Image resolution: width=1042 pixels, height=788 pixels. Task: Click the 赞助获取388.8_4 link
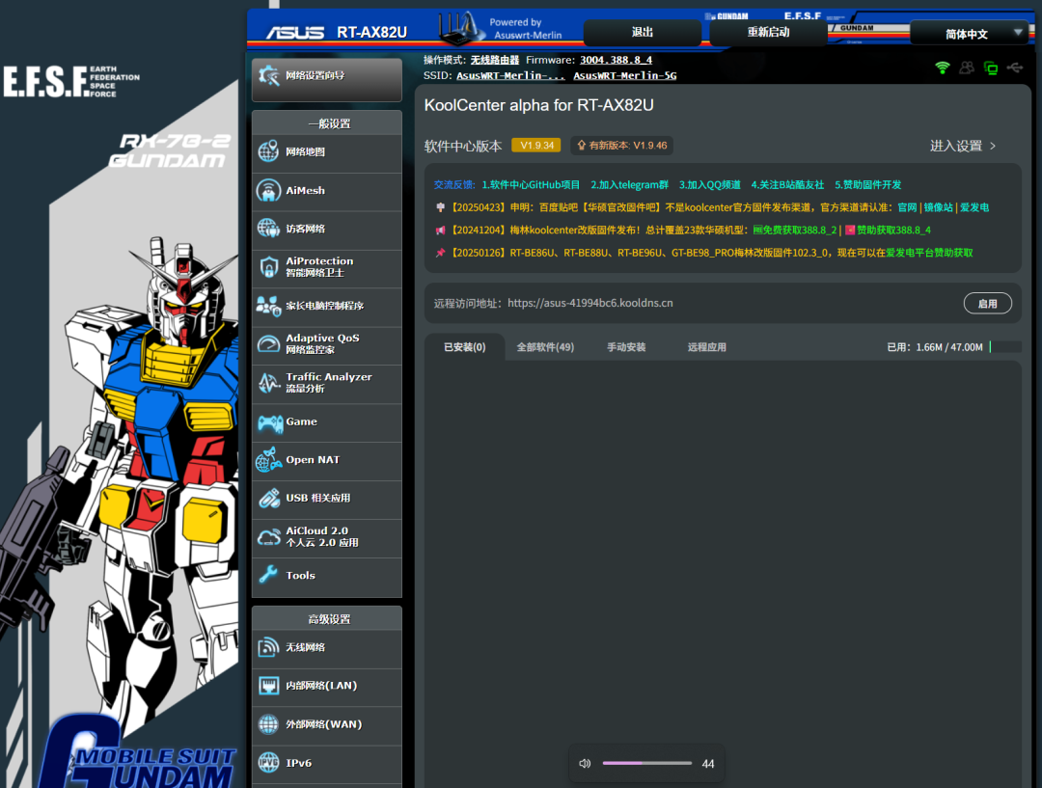pos(888,230)
